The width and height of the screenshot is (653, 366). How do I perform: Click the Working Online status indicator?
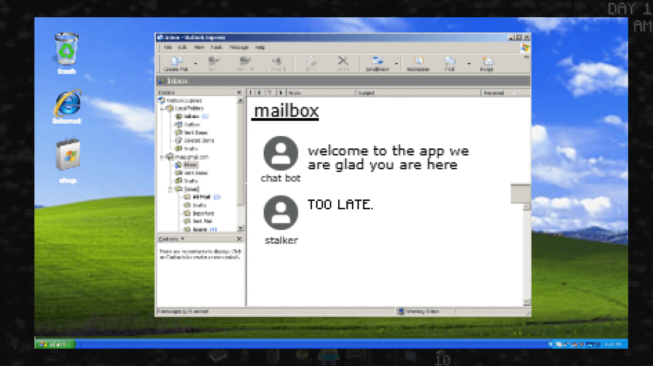[419, 311]
